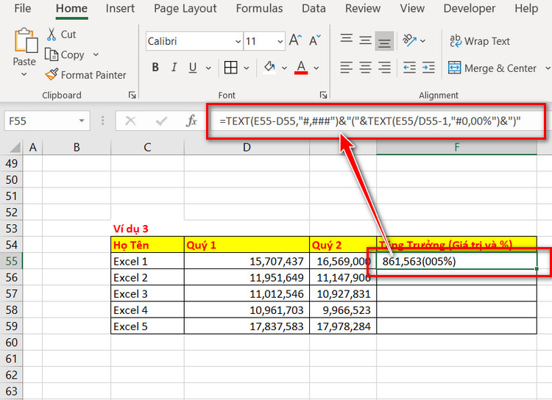The height and width of the screenshot is (400, 552).
Task: Switch to the Review tab
Action: click(x=363, y=8)
